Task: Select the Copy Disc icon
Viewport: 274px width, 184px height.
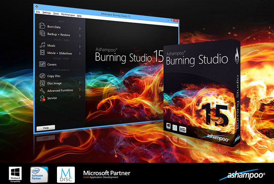Action: click(42, 76)
